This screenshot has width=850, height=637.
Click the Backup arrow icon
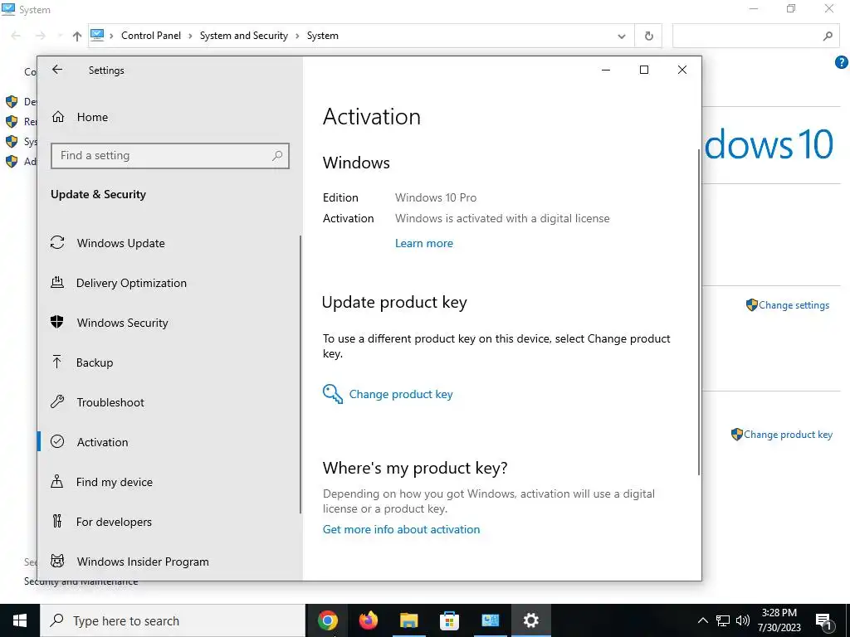click(x=57, y=362)
